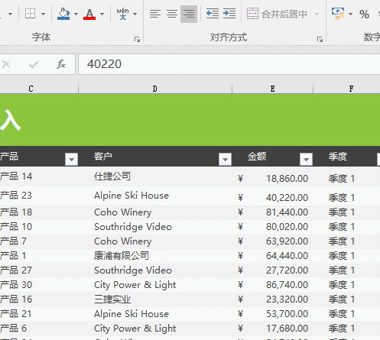Increase indent of cell contents

[x=229, y=14]
